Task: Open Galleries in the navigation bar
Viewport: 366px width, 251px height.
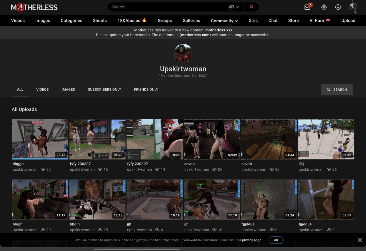Action: pos(191,21)
